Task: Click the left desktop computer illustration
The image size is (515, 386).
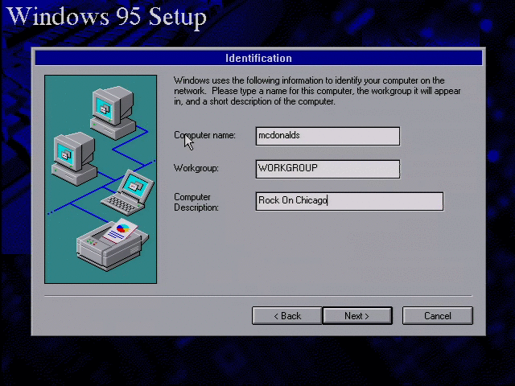Action: pos(74,159)
